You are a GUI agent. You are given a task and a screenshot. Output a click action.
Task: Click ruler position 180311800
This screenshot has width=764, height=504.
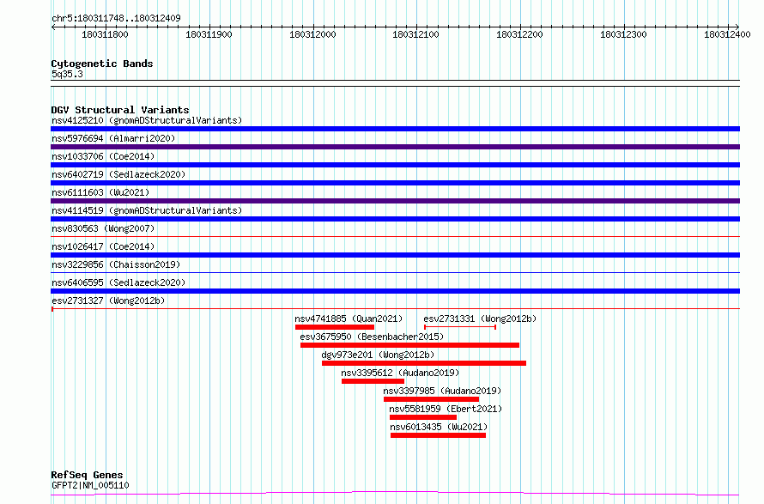click(105, 34)
